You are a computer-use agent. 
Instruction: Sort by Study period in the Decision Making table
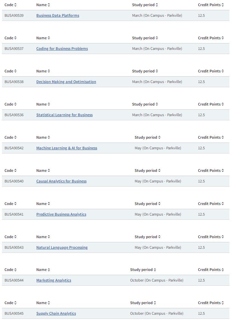click(145, 71)
